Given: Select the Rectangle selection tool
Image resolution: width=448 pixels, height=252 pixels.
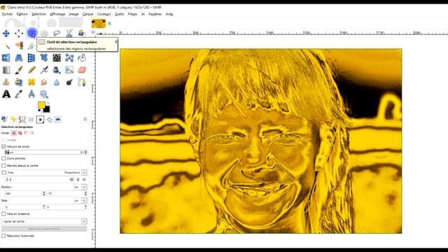Looking at the screenshot, I should point(31,34).
